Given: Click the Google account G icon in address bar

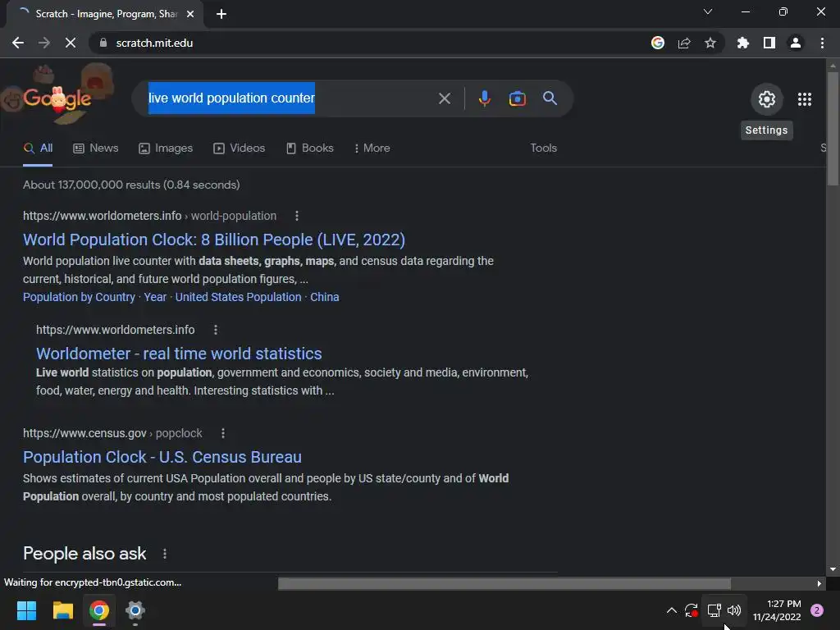Looking at the screenshot, I should tap(658, 43).
